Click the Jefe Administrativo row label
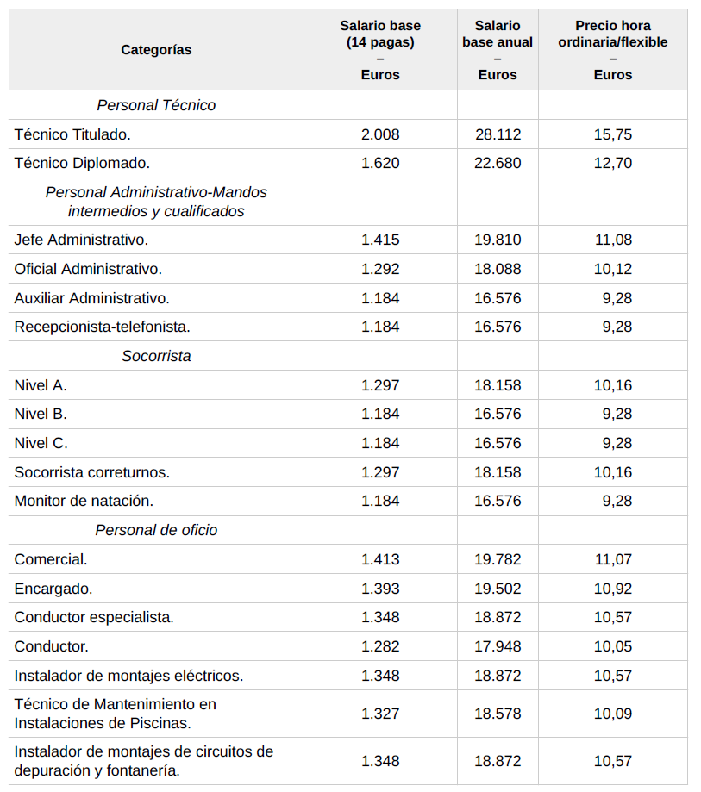This screenshot has width=701, height=792. coord(81,240)
